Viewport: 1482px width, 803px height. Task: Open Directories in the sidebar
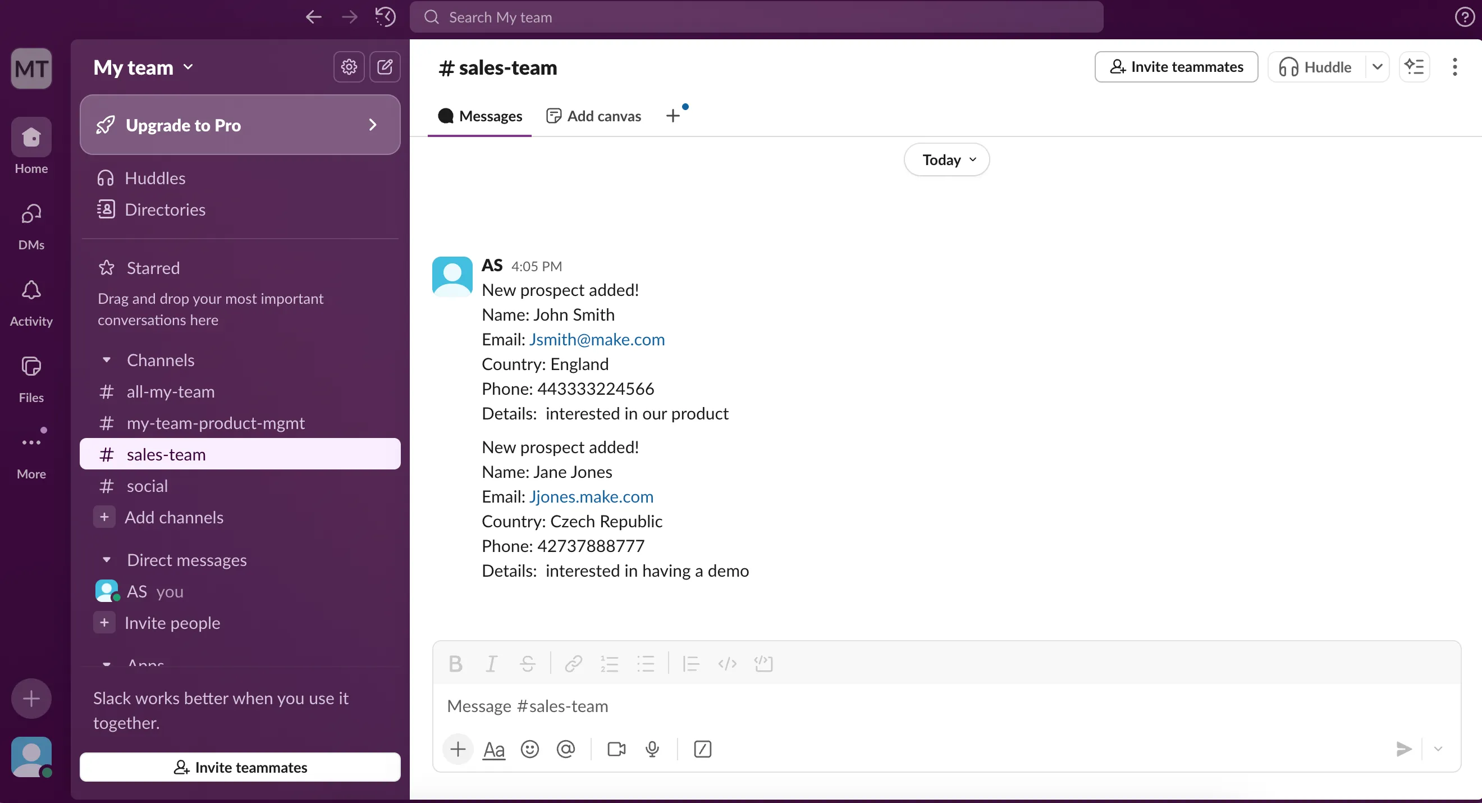pyautogui.click(x=240, y=209)
